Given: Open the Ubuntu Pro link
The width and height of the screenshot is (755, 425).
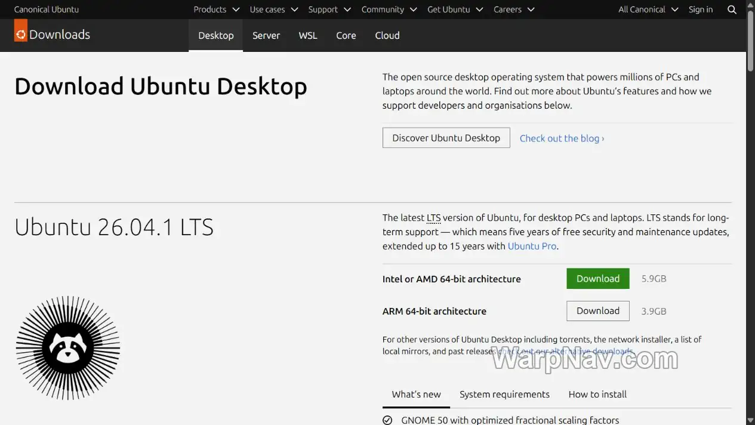Looking at the screenshot, I should [532, 246].
